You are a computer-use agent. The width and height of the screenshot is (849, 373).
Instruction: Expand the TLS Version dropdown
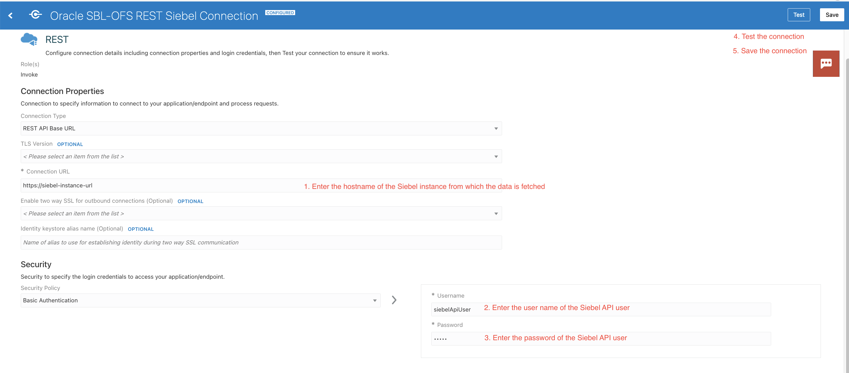pyautogui.click(x=261, y=157)
